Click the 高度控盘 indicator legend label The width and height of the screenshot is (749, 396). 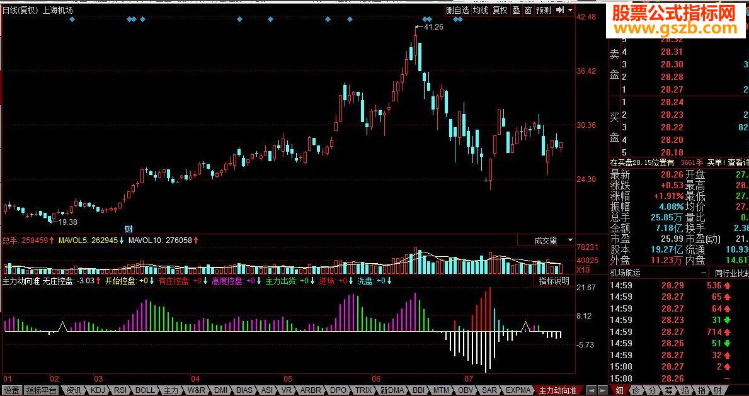coord(227,281)
